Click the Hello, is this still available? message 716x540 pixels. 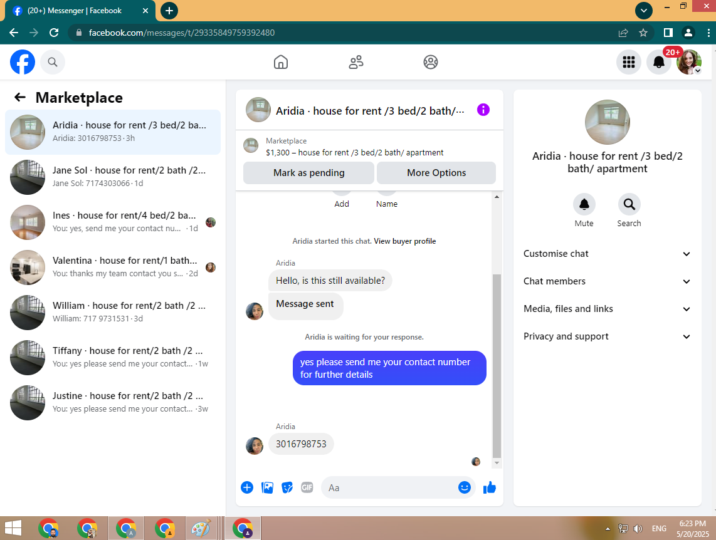(330, 281)
